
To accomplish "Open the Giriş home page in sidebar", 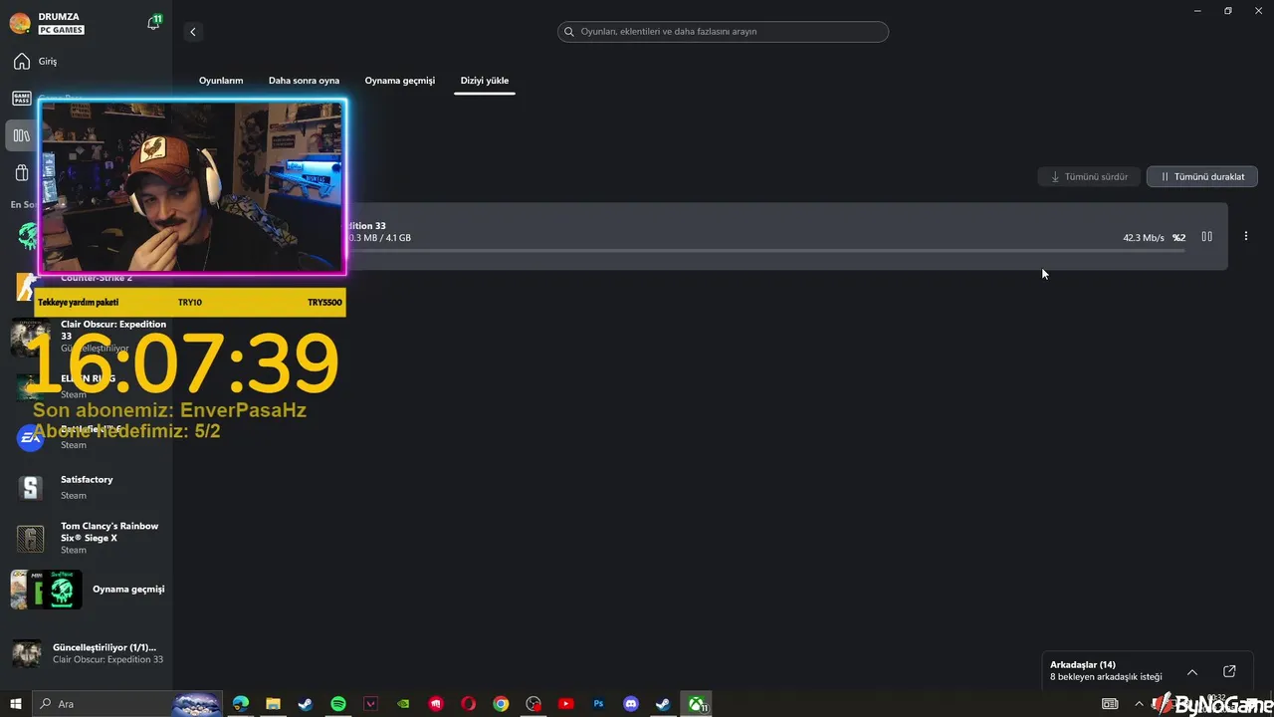I will click(37, 62).
